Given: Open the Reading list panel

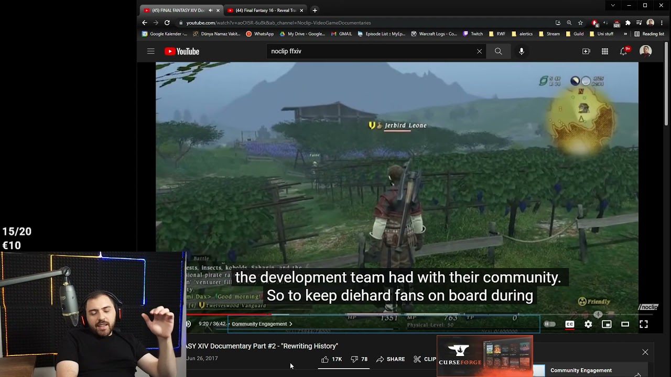Looking at the screenshot, I should pyautogui.click(x=649, y=34).
